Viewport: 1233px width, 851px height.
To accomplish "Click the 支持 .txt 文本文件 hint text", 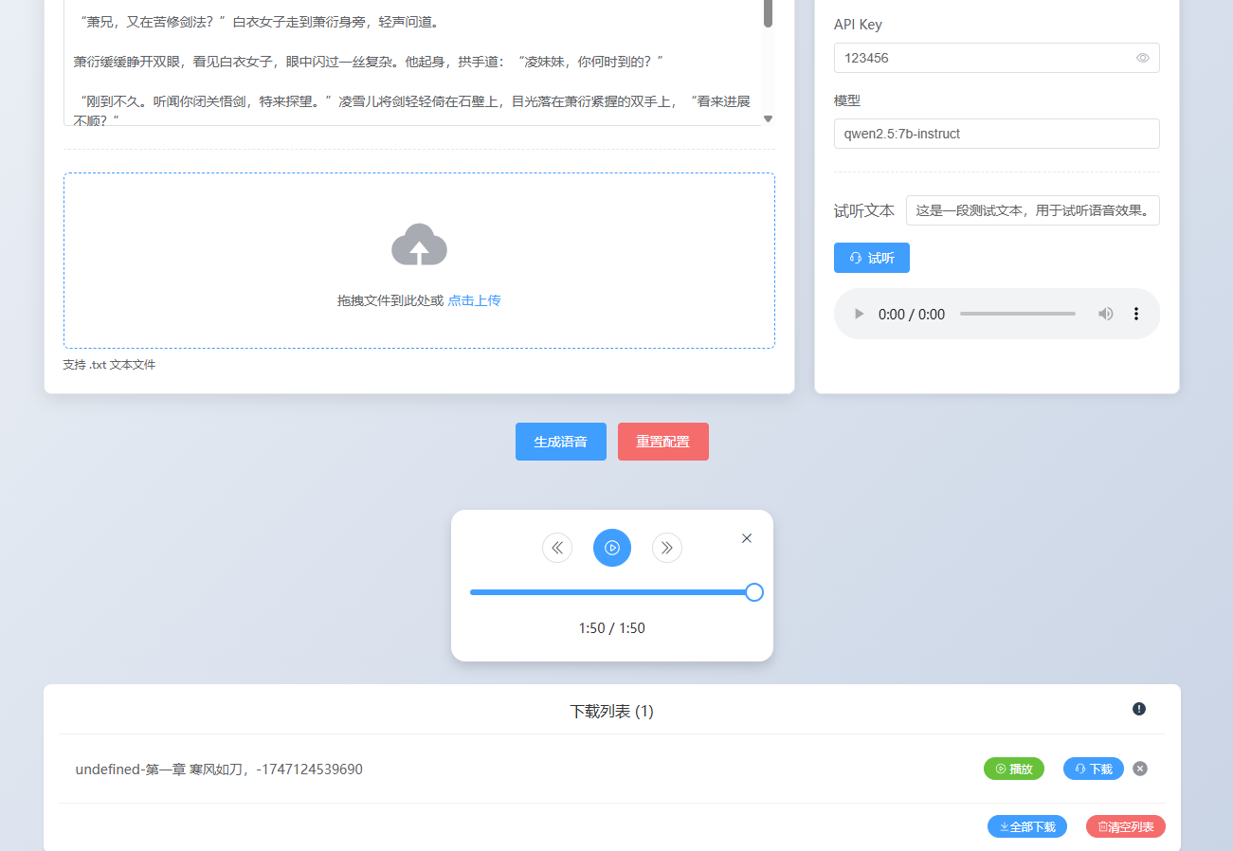I will 109,364.
